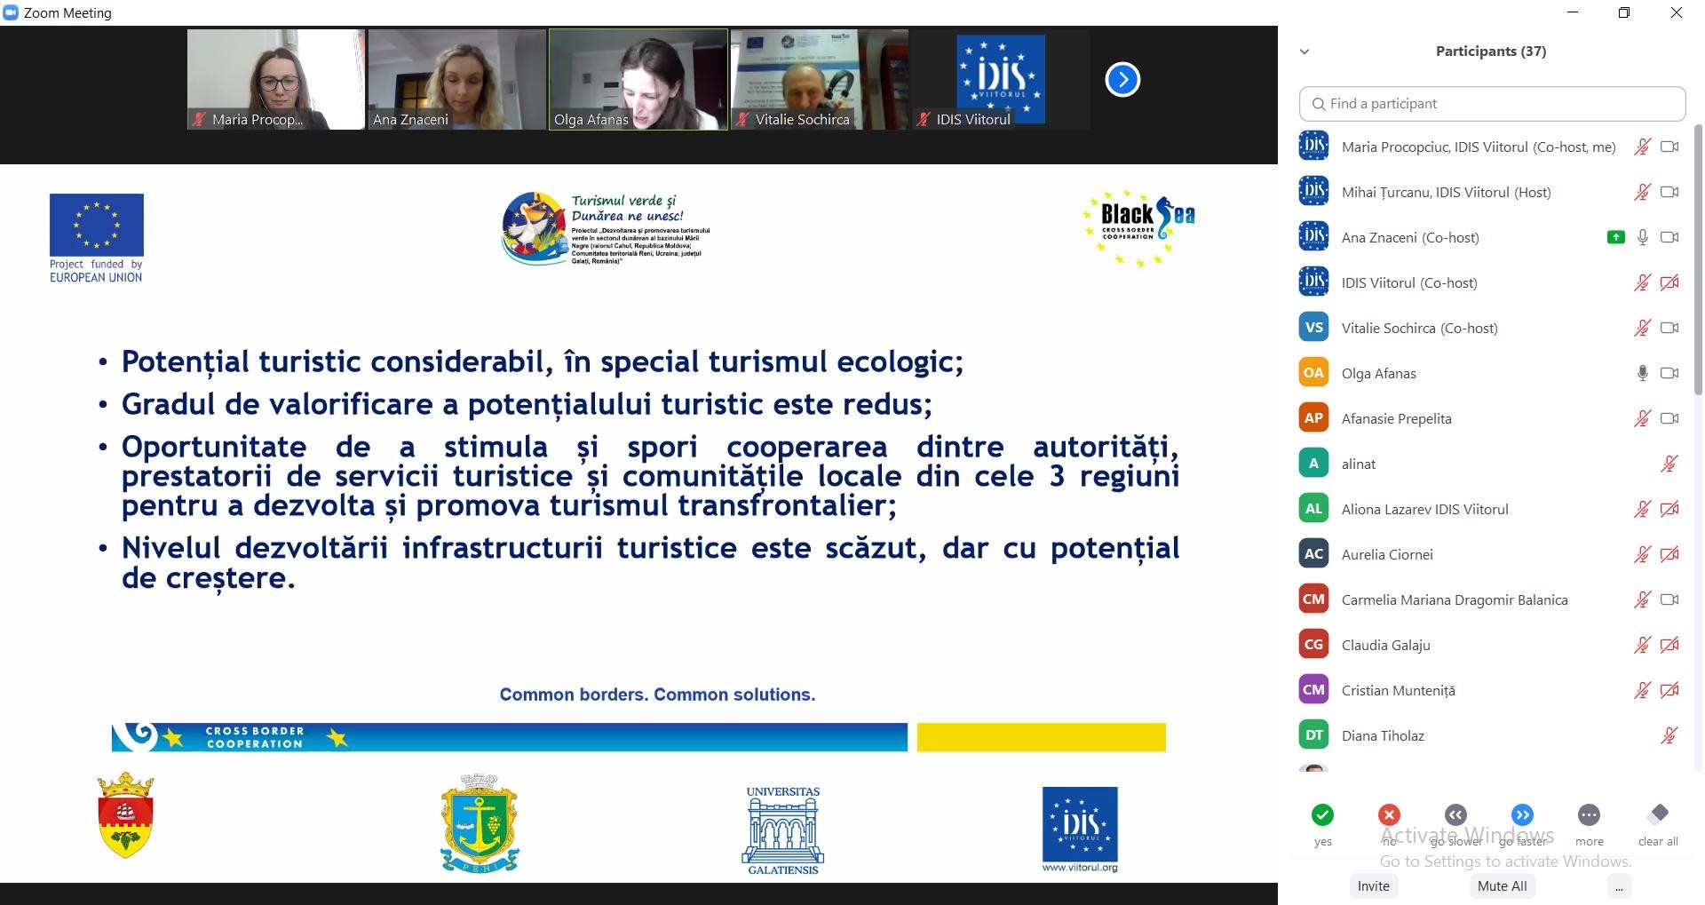Screen dimensions: 1705x905
Task: Click the participants list scrollbar
Action: [1698, 260]
